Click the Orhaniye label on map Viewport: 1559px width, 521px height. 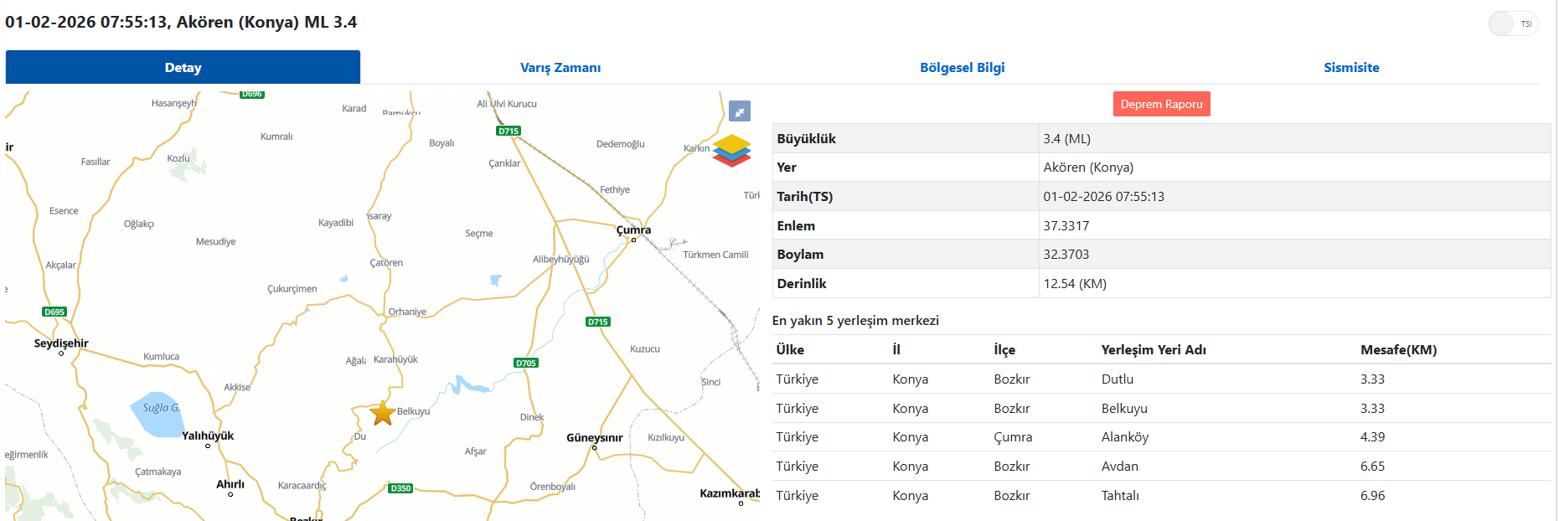coord(407,312)
